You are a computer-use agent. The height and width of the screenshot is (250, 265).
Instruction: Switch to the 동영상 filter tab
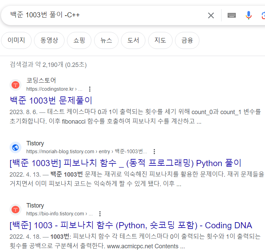[49, 40]
